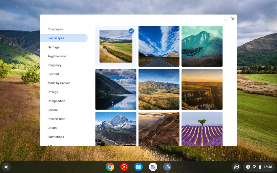
Task: Open Chrome from the shelf
Action: 110,167
